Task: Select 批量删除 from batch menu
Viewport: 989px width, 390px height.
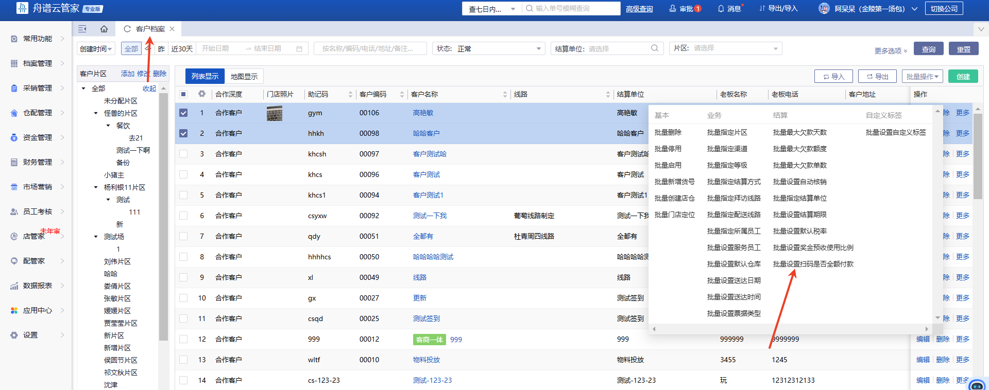Action: (668, 132)
